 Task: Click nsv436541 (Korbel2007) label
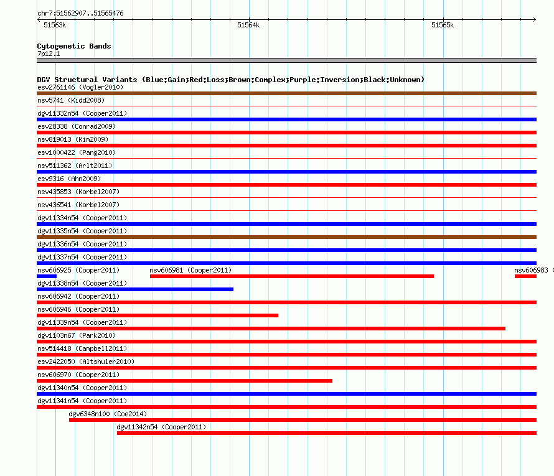78,205
